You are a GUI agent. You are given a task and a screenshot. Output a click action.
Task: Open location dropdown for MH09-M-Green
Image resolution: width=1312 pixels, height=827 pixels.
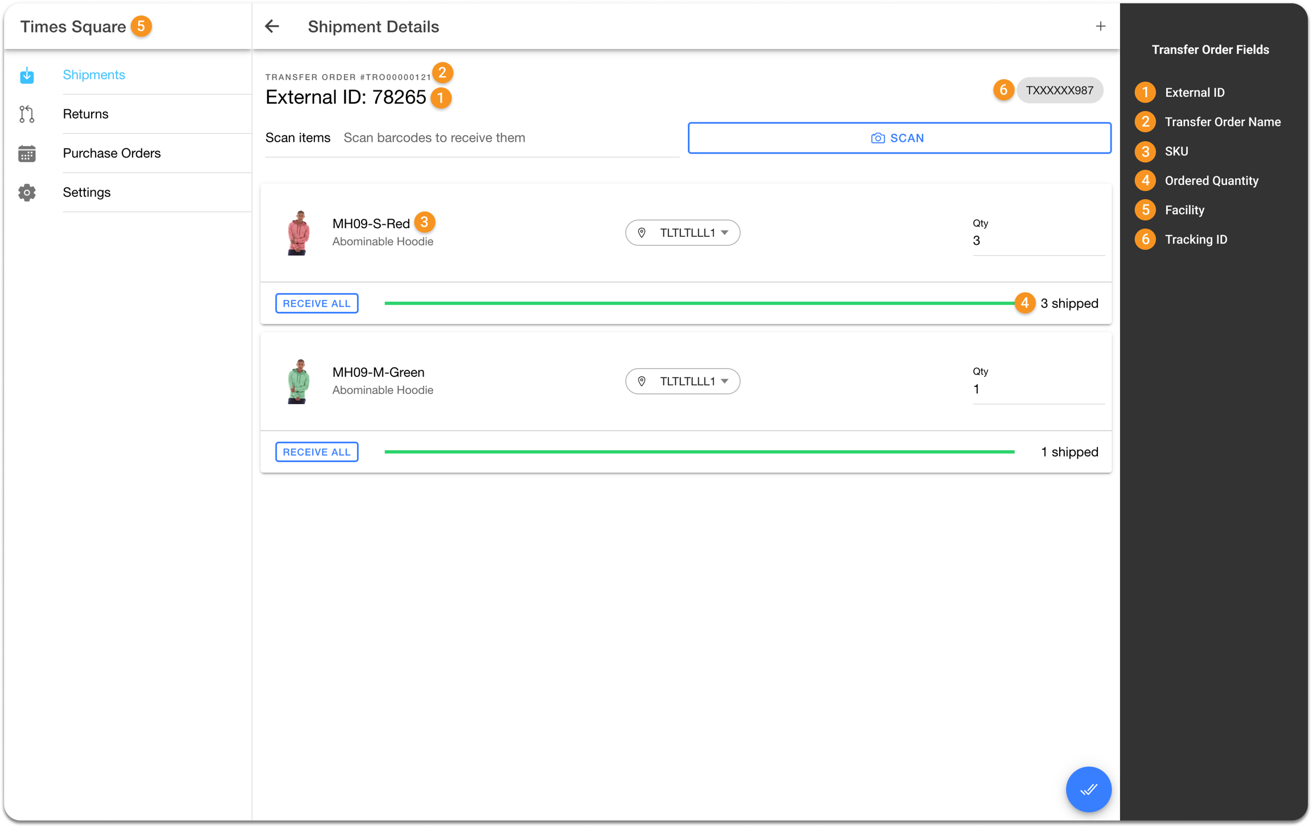click(x=682, y=381)
